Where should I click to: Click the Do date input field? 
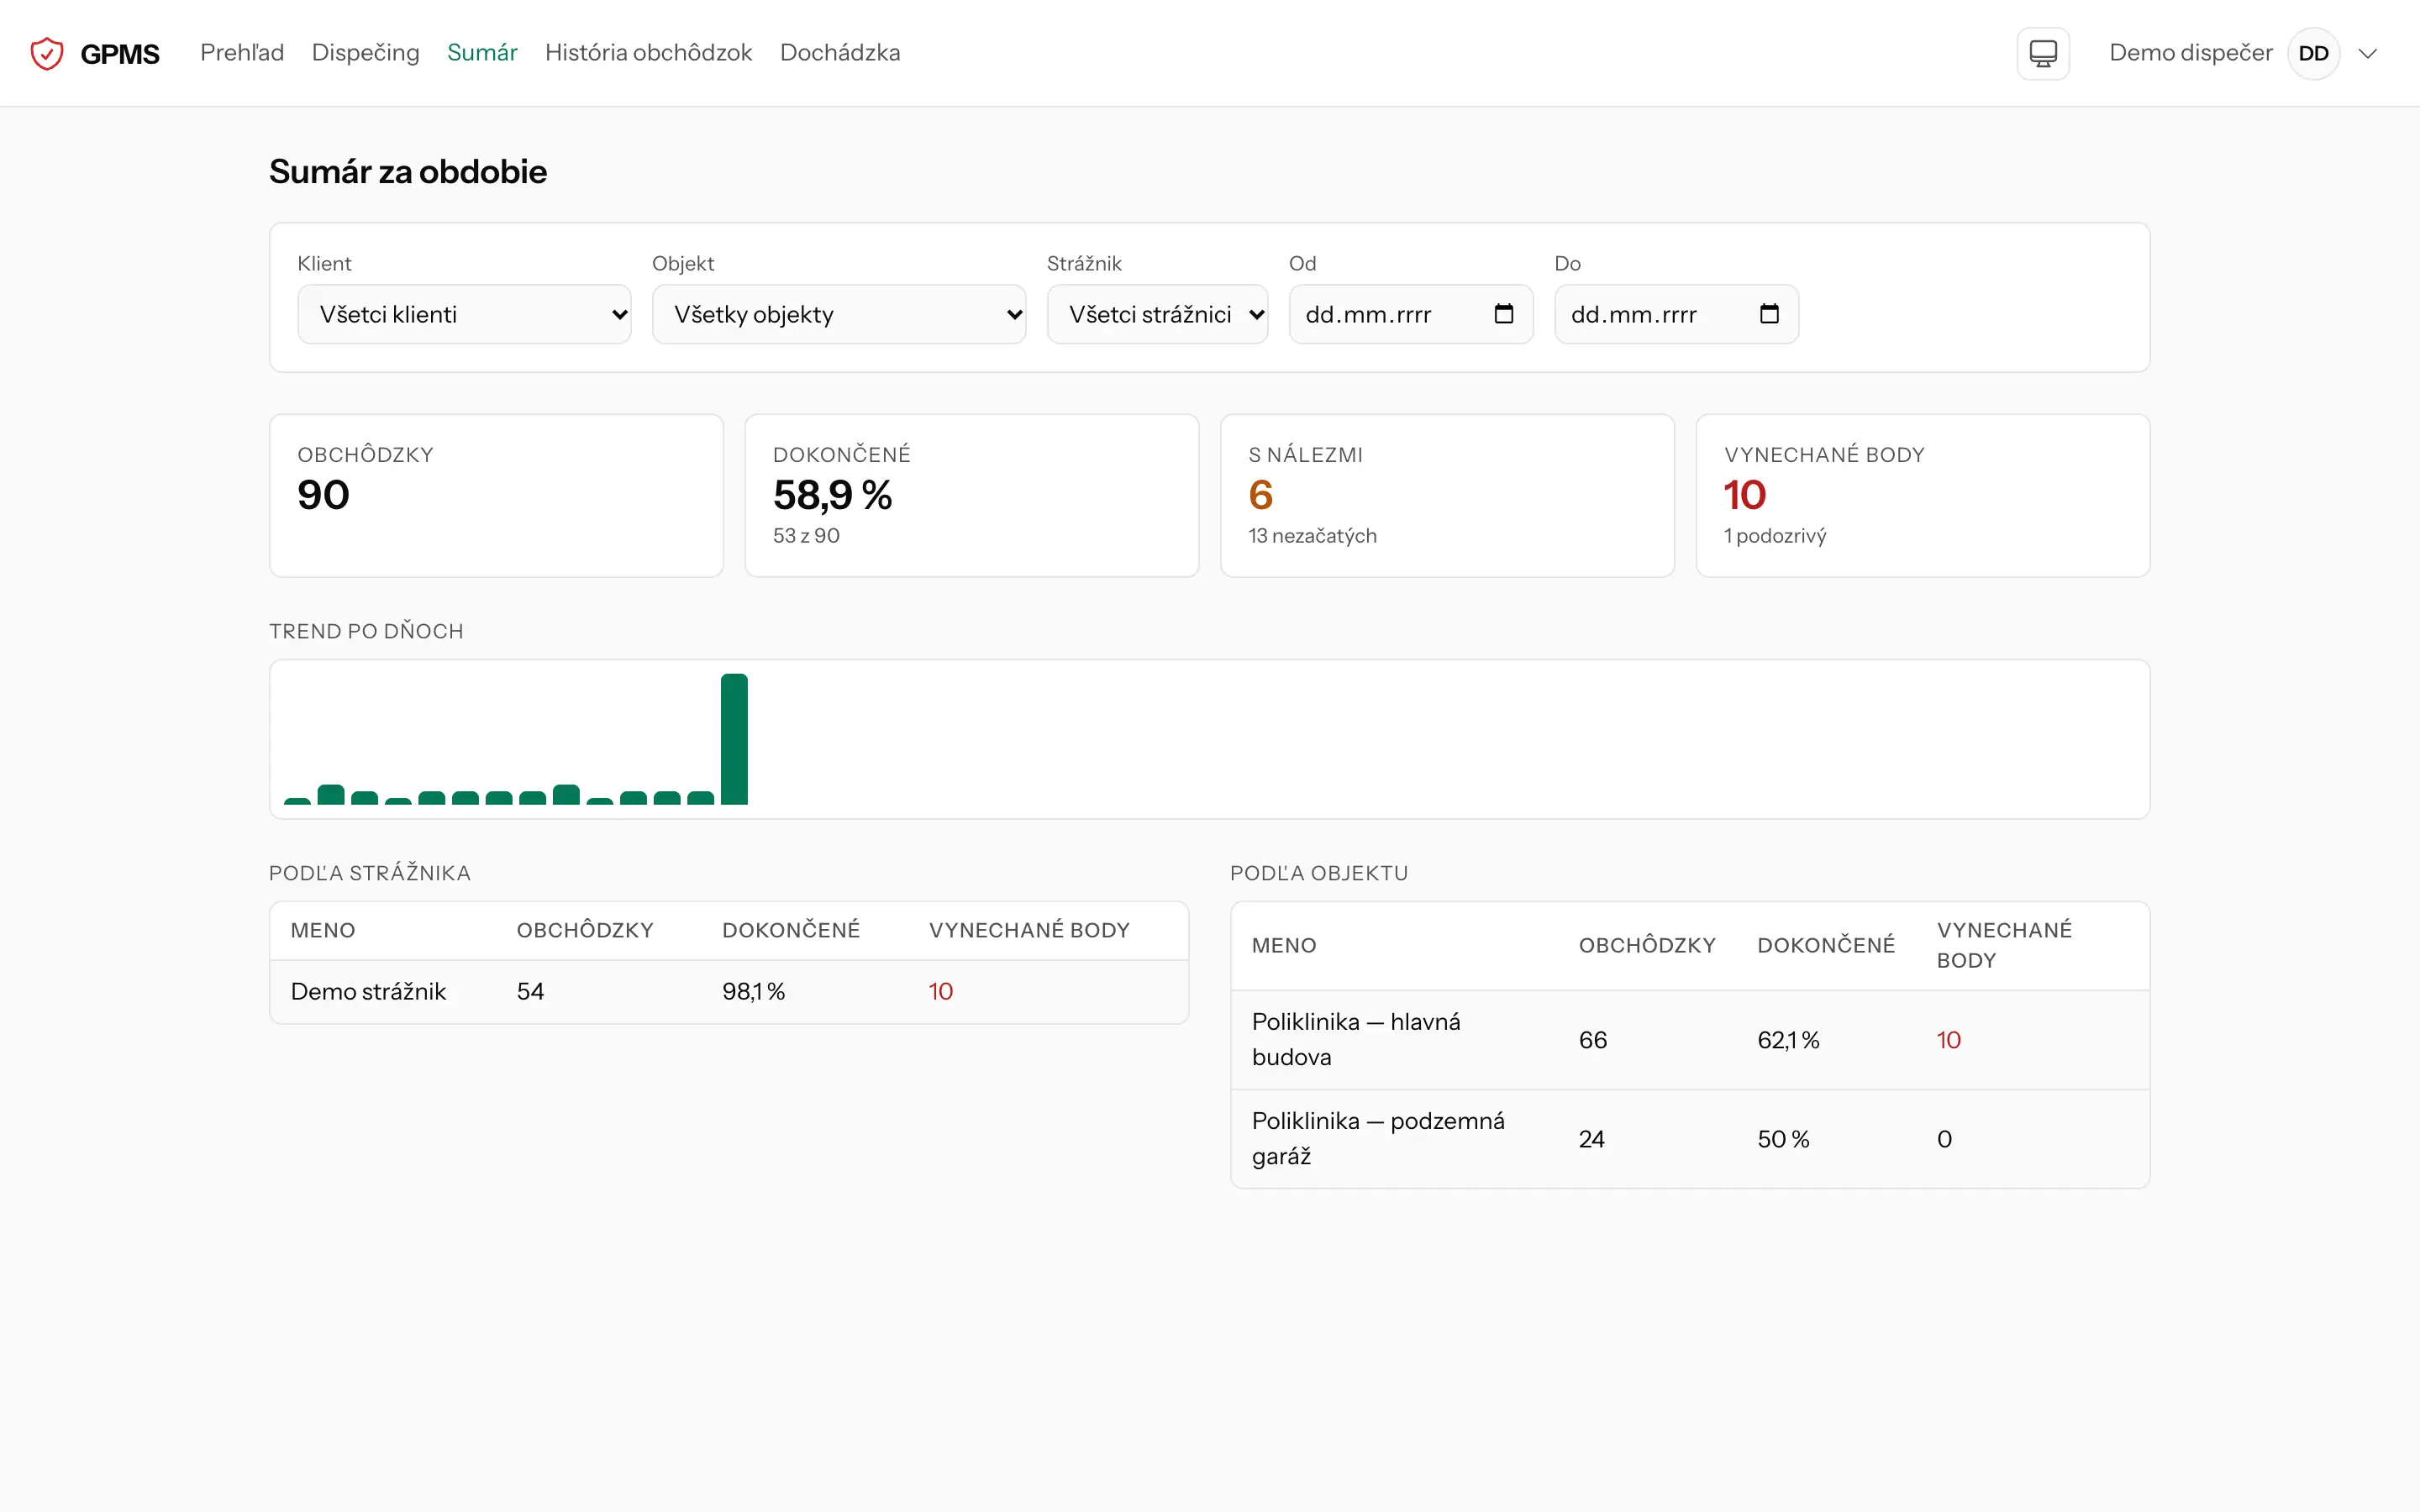tap(1676, 314)
